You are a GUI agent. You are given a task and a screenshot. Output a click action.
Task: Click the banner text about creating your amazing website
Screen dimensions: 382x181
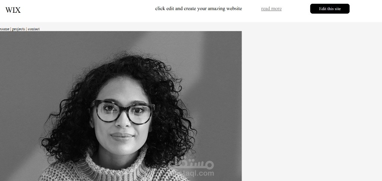(x=198, y=9)
